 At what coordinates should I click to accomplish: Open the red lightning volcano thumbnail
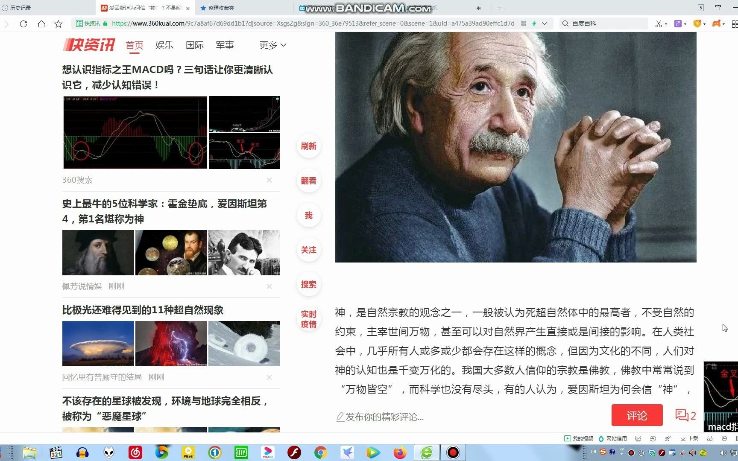(x=171, y=344)
